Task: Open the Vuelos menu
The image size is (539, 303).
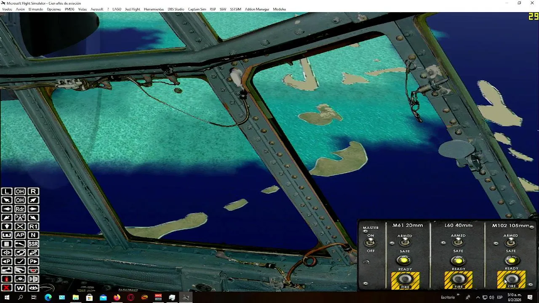Action: tap(7, 9)
